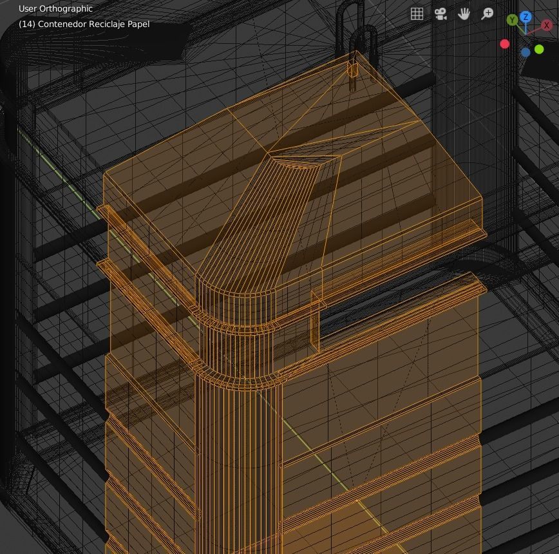Toggle orthographic projection with the grid icon
The width and height of the screenshot is (559, 554).
tap(415, 13)
